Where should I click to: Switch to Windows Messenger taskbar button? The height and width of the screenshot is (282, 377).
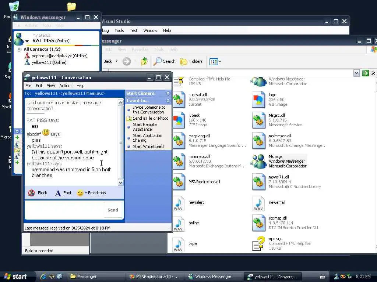(x=213, y=277)
